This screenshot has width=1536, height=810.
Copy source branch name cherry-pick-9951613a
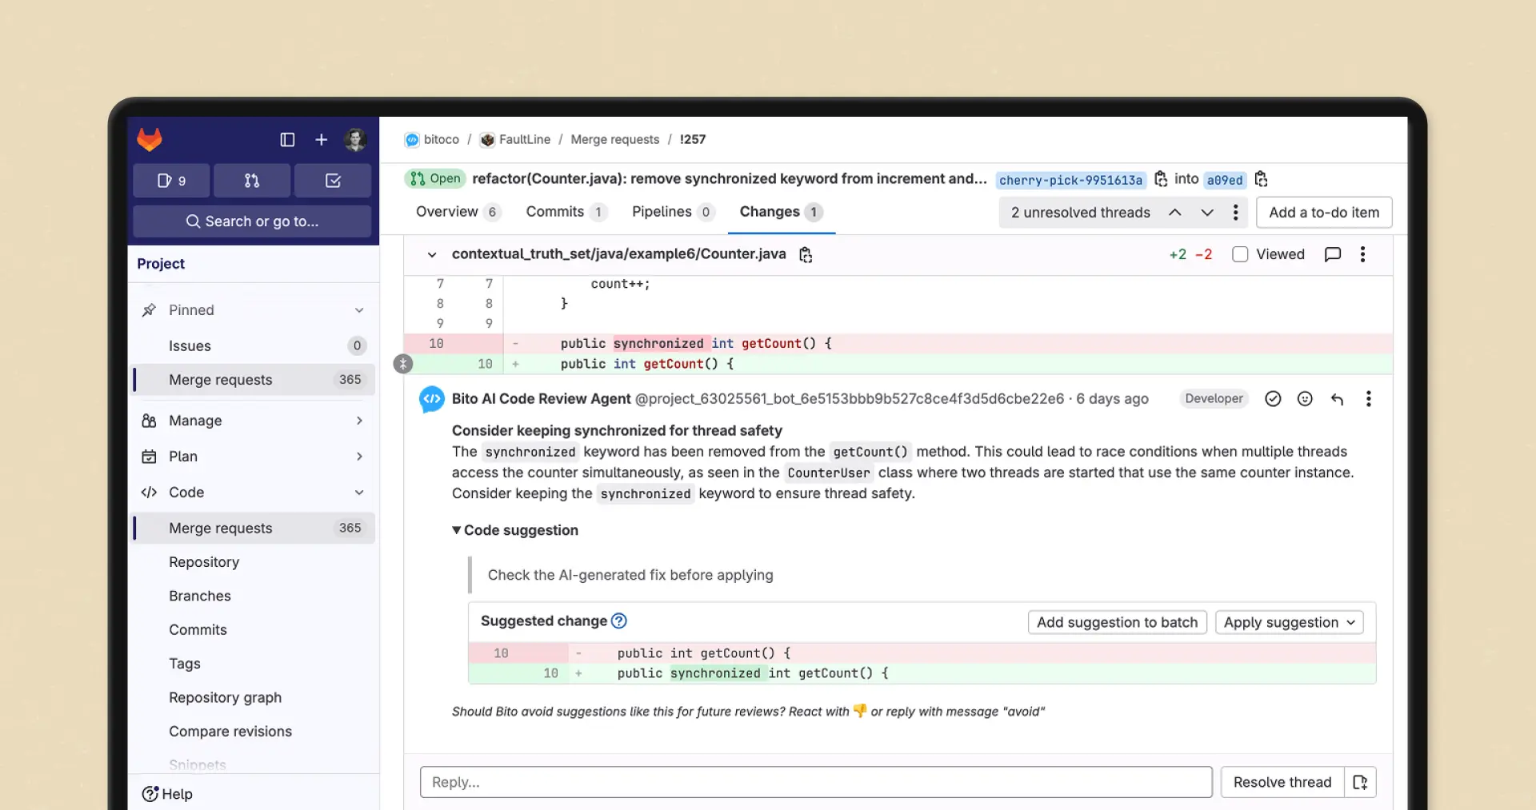click(x=1161, y=179)
